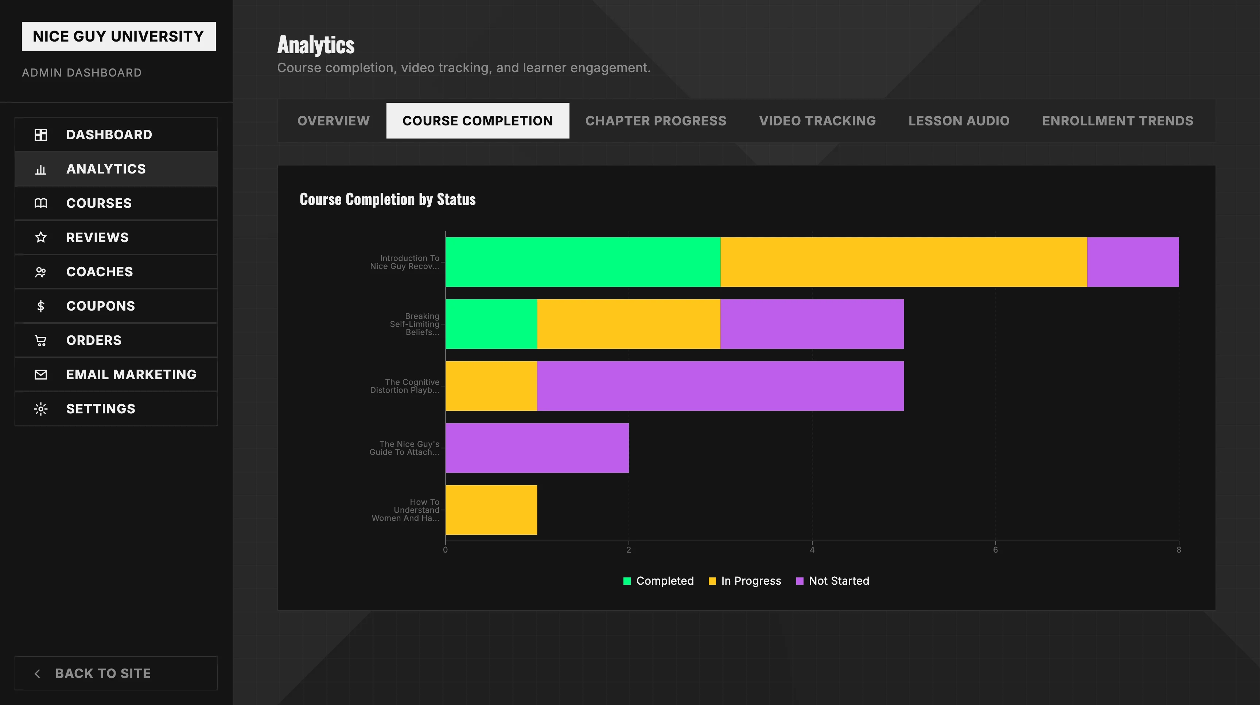The height and width of the screenshot is (705, 1260).
Task: Click the green Completed legend swatch
Action: pos(627,581)
